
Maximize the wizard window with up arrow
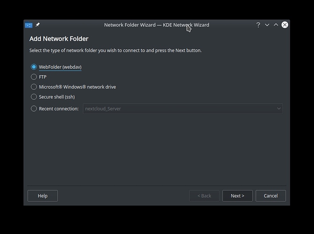[x=276, y=25]
